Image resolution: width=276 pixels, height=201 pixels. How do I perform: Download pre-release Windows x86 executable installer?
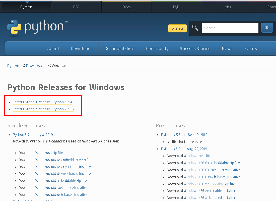click(210, 191)
